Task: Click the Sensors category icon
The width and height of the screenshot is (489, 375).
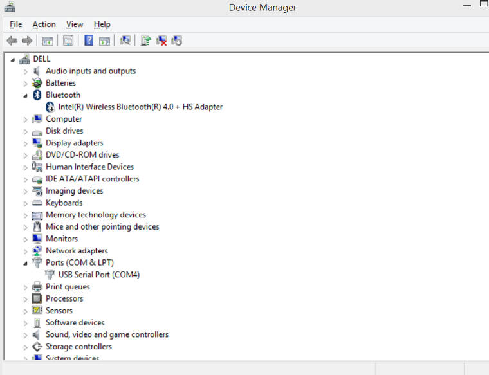Action: [x=37, y=311]
